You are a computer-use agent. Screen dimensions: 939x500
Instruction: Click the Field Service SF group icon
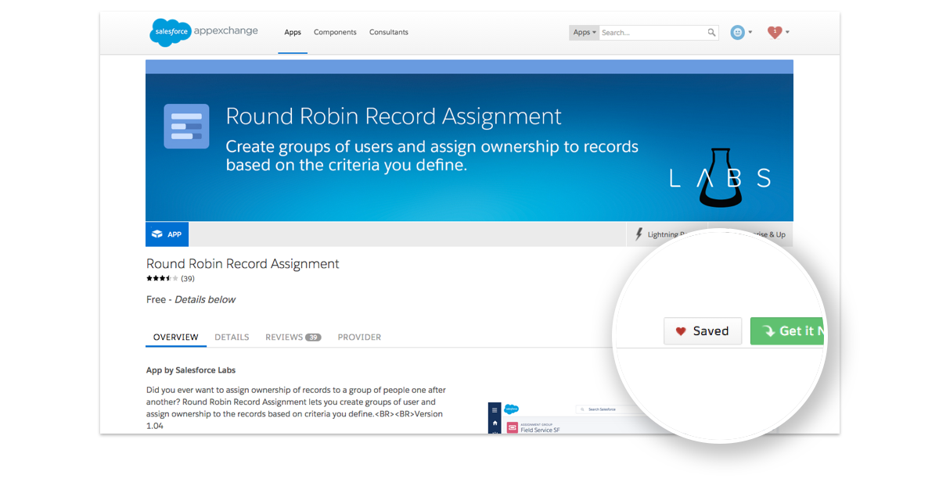[x=513, y=427]
